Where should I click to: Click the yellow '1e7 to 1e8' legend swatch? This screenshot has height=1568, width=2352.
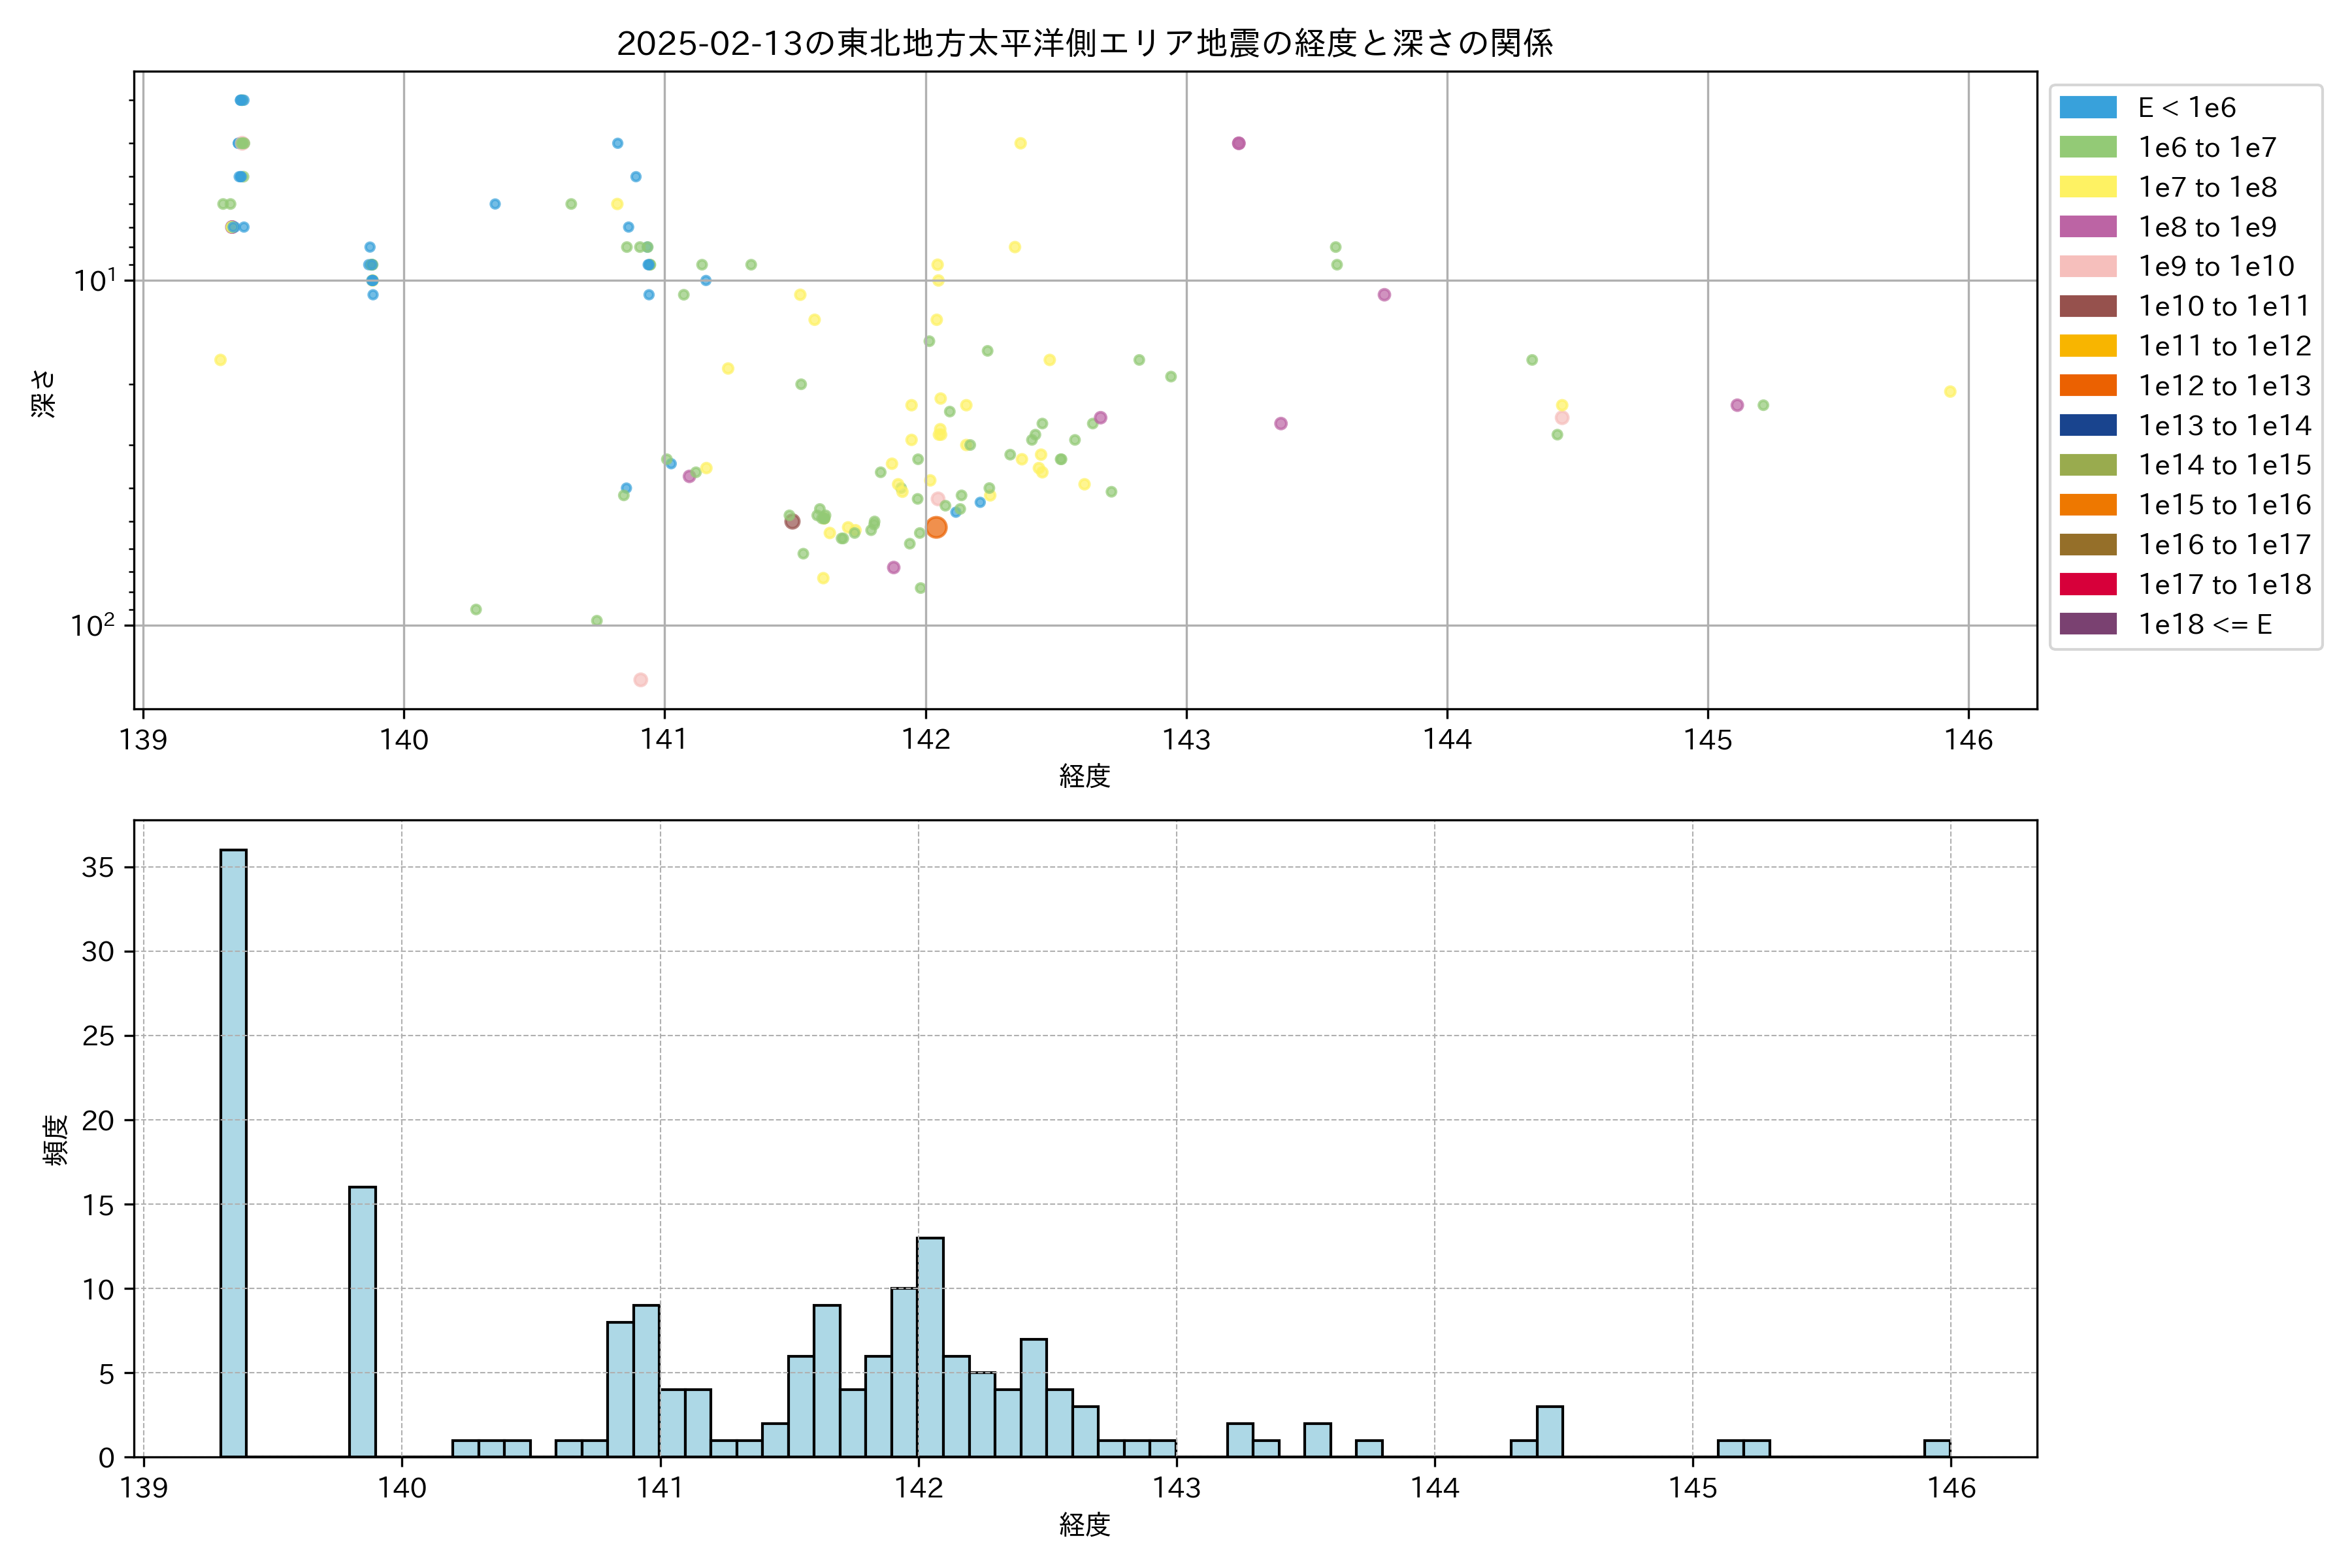[x=2088, y=187]
